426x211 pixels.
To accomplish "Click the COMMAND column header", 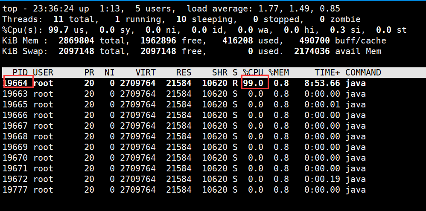I will point(363,73).
